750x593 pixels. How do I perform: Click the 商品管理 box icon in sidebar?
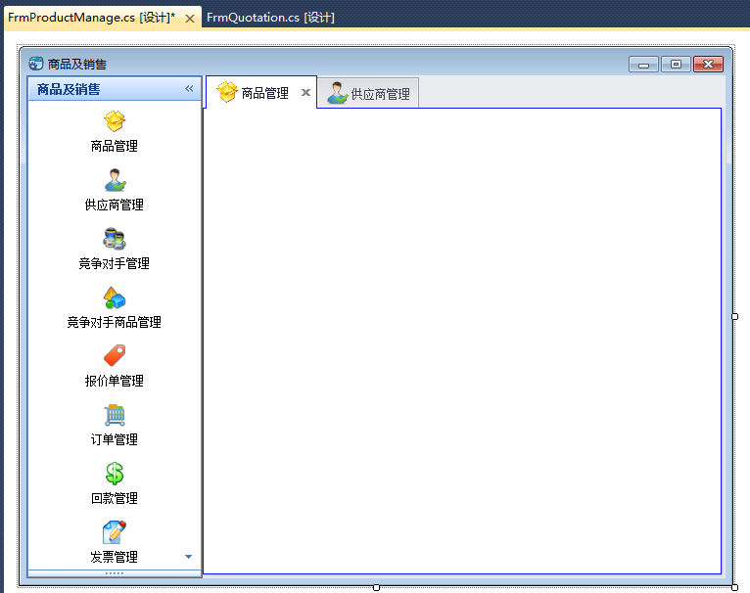tap(115, 121)
